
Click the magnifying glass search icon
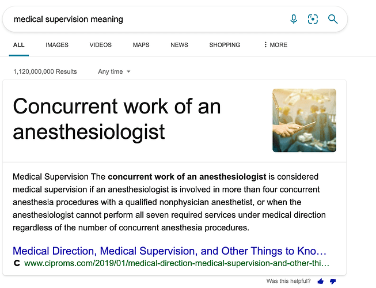coord(333,19)
